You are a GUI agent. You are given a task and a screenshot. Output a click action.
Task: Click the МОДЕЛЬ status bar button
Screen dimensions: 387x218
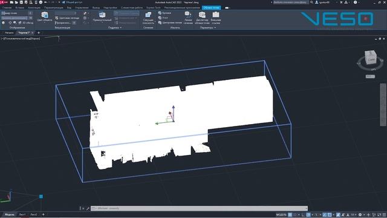pyautogui.click(x=281, y=214)
